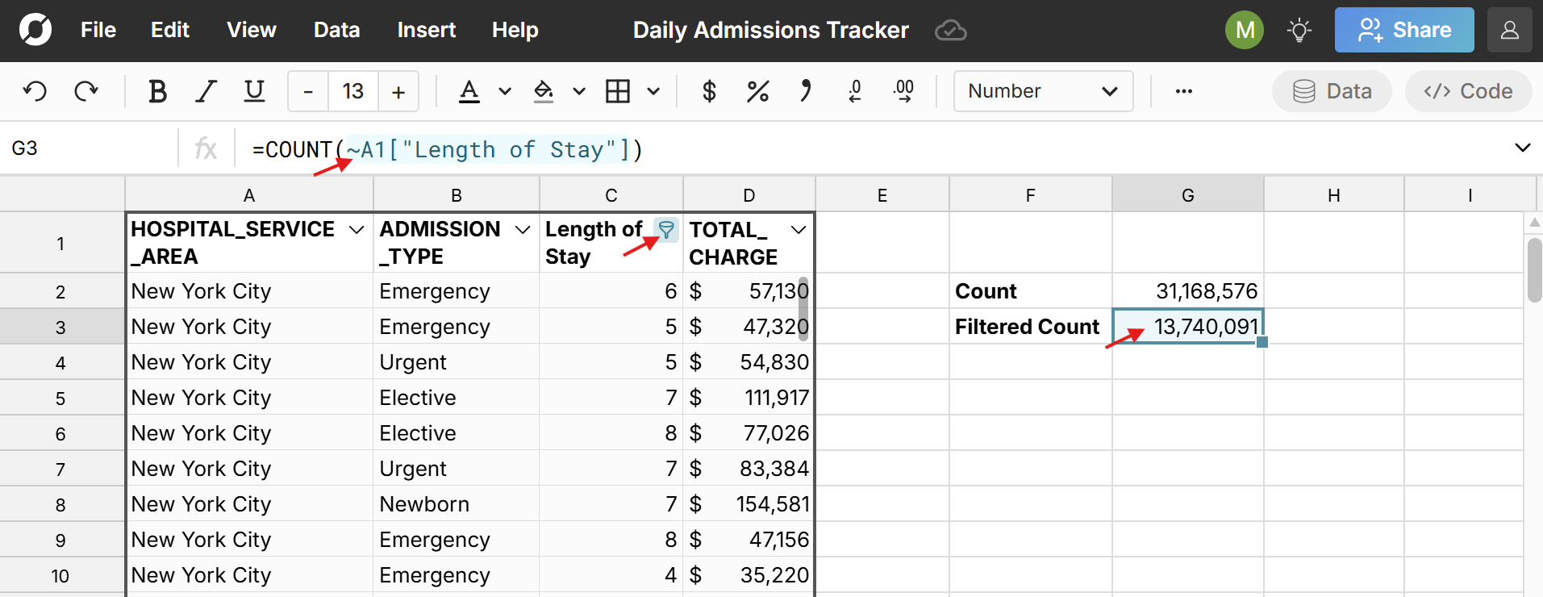Increase decimal places icon

pyautogui.click(x=904, y=91)
